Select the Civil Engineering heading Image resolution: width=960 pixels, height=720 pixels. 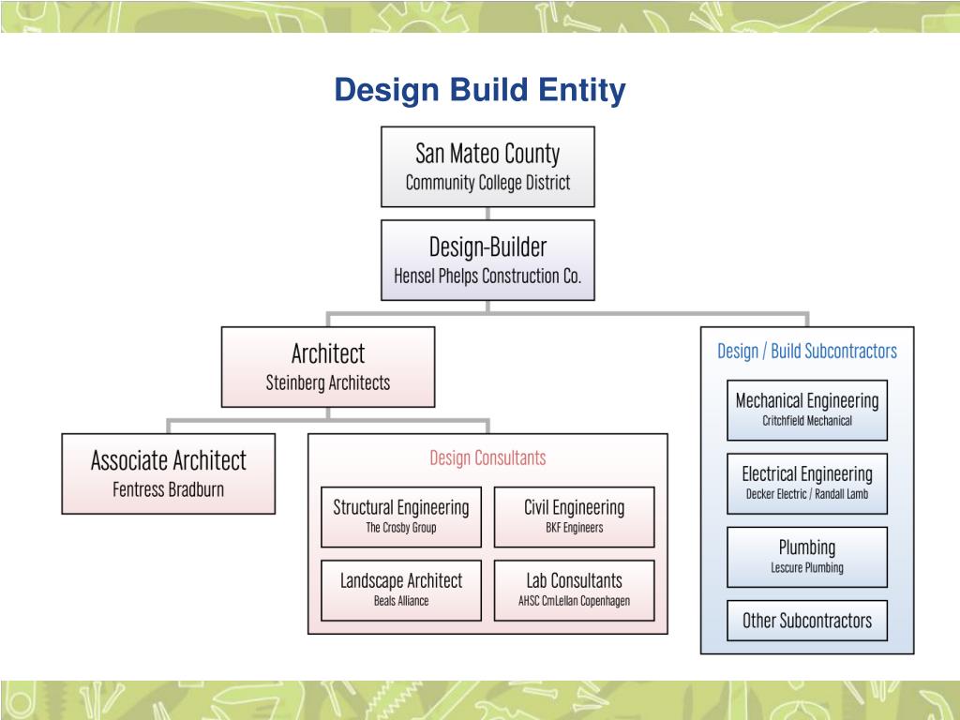575,507
